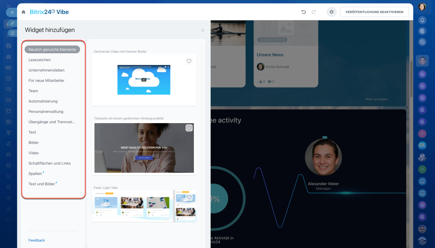Add the Titelseite gedimmtes Hintergrundbild widget

coord(144,148)
